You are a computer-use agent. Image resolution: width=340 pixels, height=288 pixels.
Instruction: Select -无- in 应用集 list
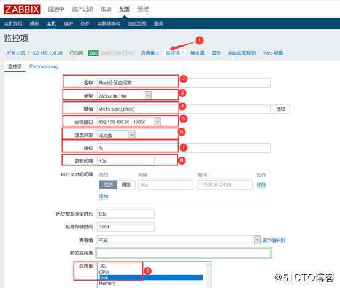(150, 267)
